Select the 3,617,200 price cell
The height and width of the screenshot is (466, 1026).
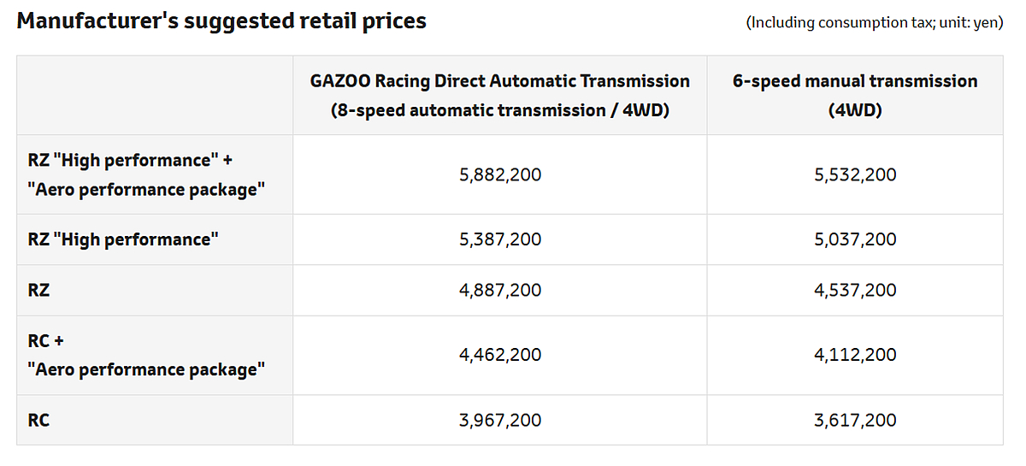(855, 420)
